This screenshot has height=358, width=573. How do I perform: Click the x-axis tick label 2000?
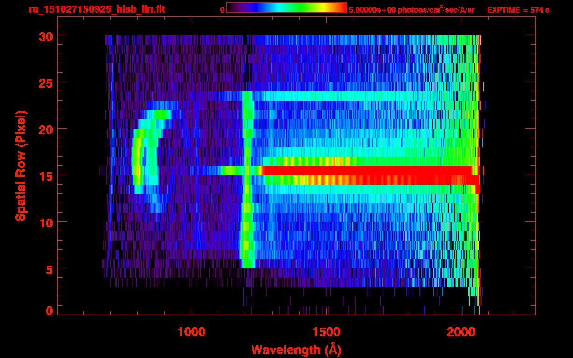coord(461,332)
